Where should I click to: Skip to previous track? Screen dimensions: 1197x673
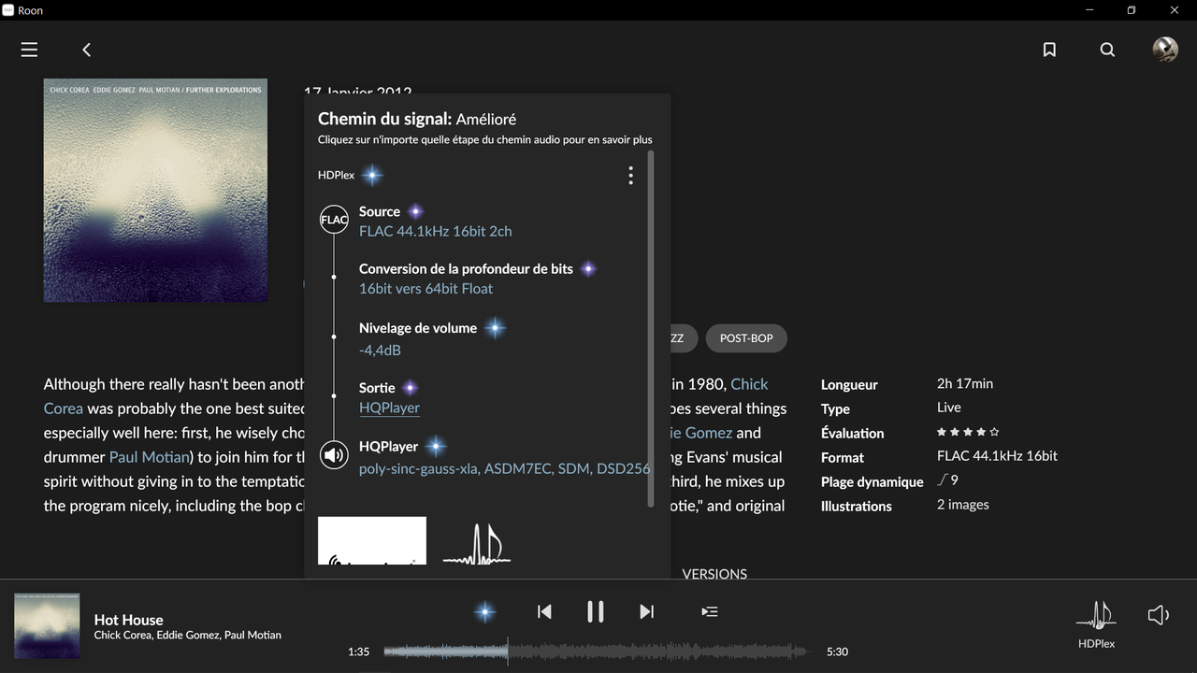click(x=544, y=611)
